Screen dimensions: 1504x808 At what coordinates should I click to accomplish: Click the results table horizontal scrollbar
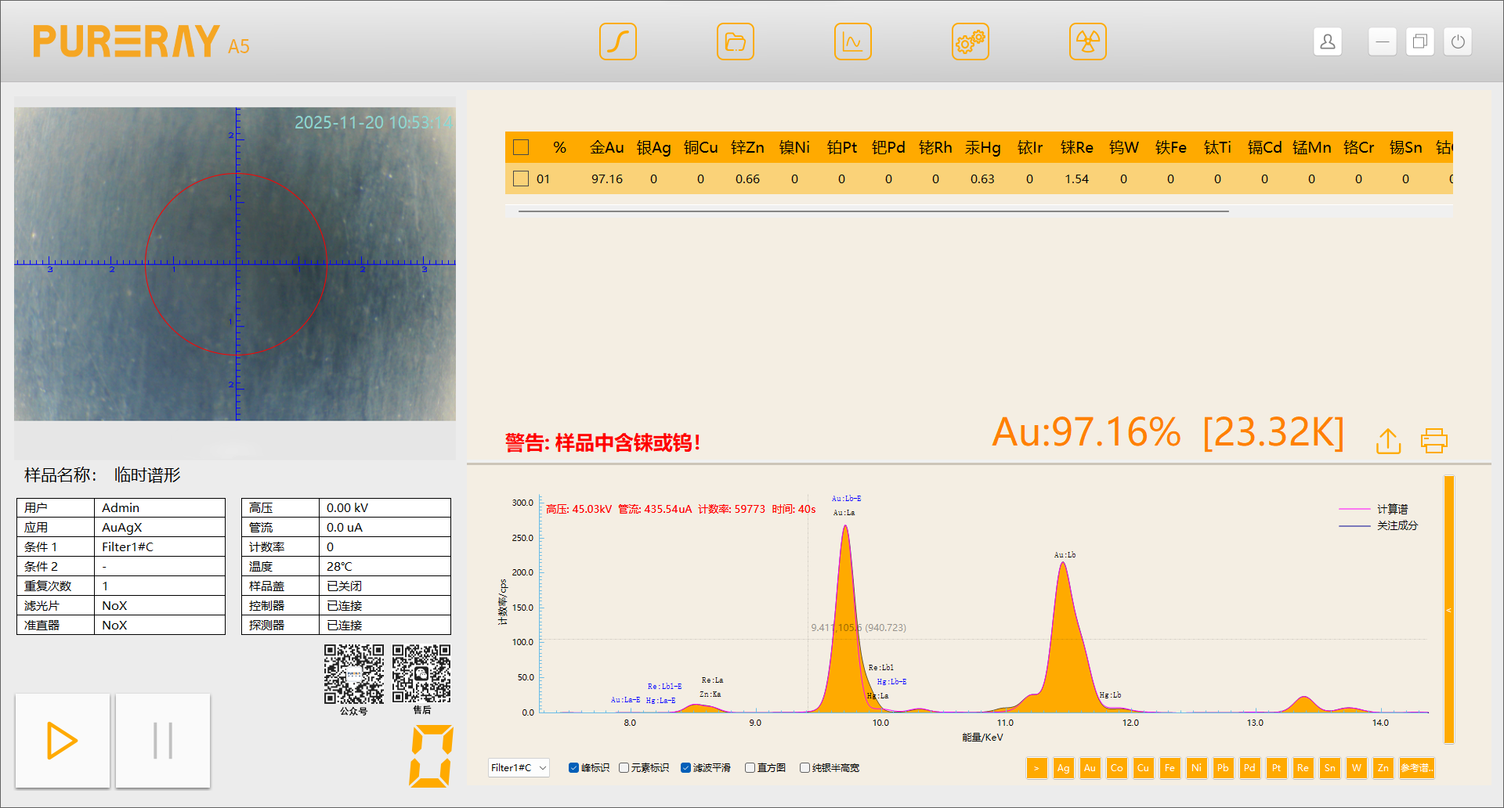[873, 211]
